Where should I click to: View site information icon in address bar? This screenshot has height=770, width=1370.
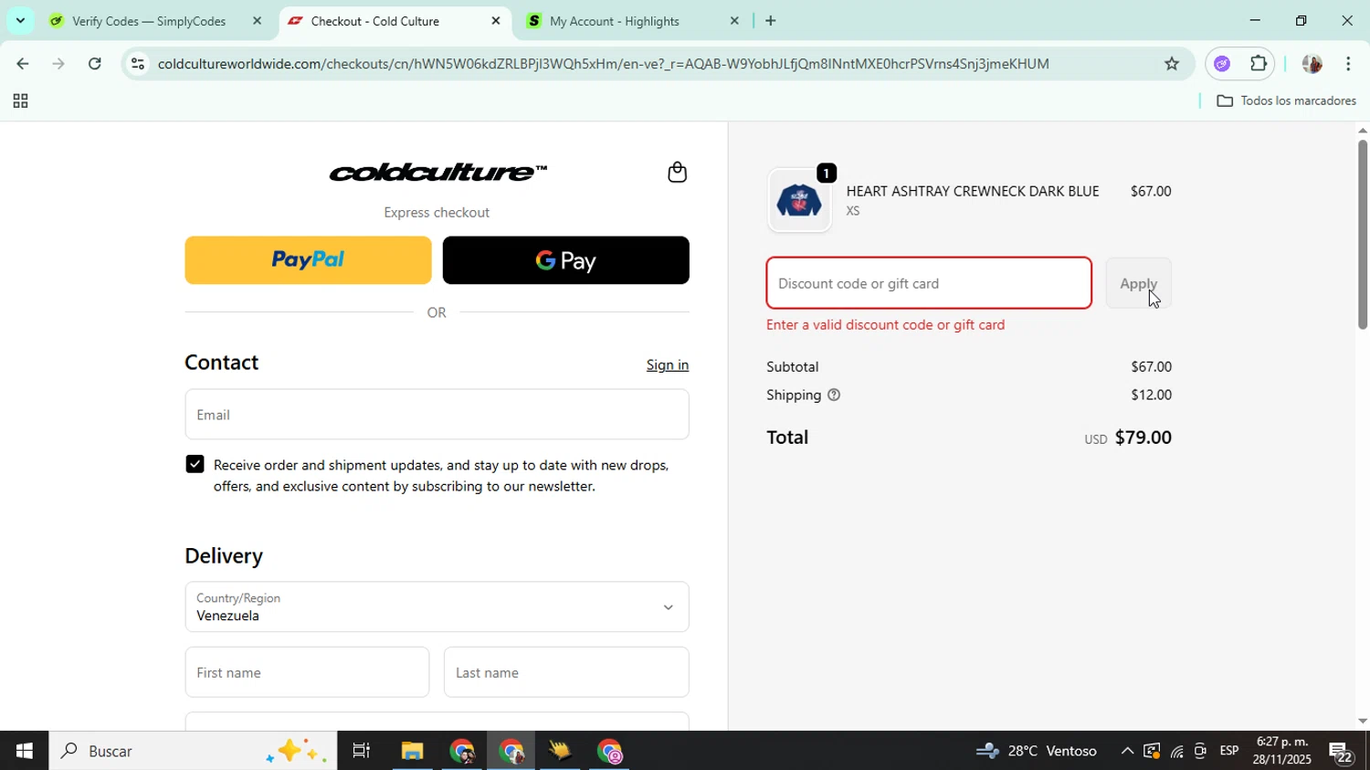point(138,64)
